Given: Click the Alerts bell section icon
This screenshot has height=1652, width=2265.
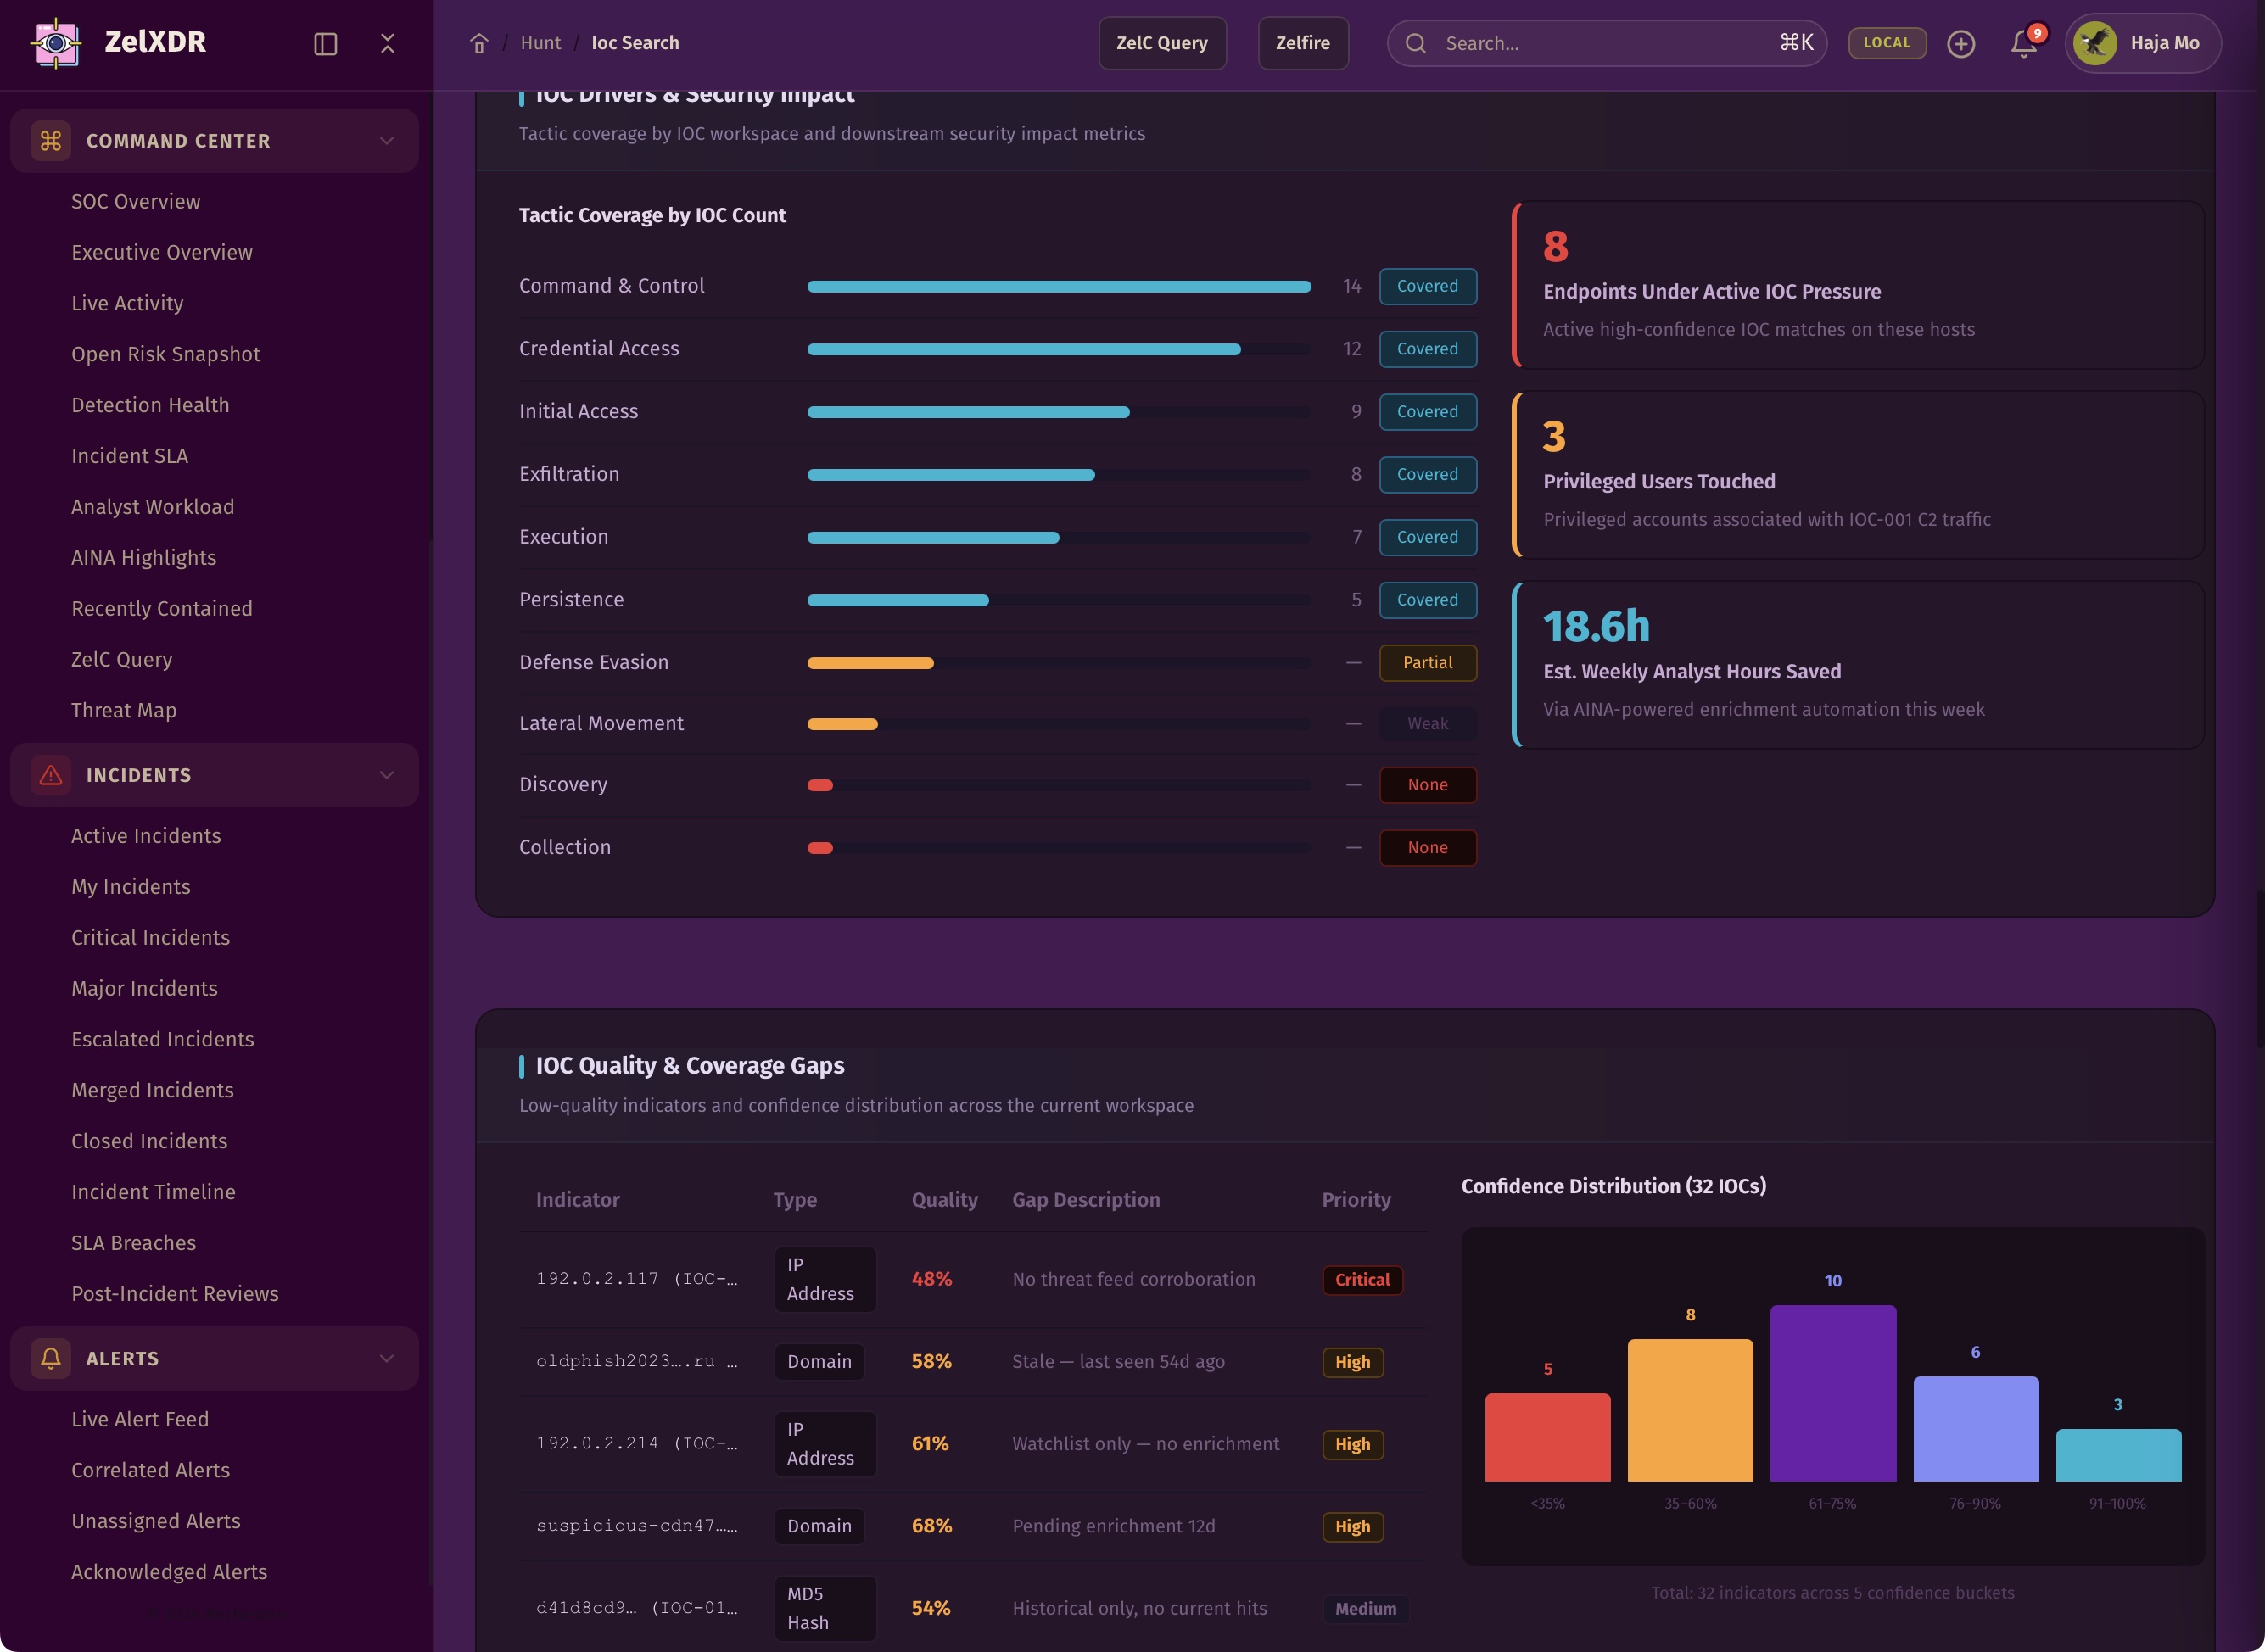Looking at the screenshot, I should click(x=51, y=1358).
